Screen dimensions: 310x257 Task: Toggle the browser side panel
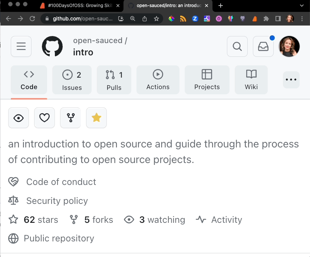click(278, 19)
